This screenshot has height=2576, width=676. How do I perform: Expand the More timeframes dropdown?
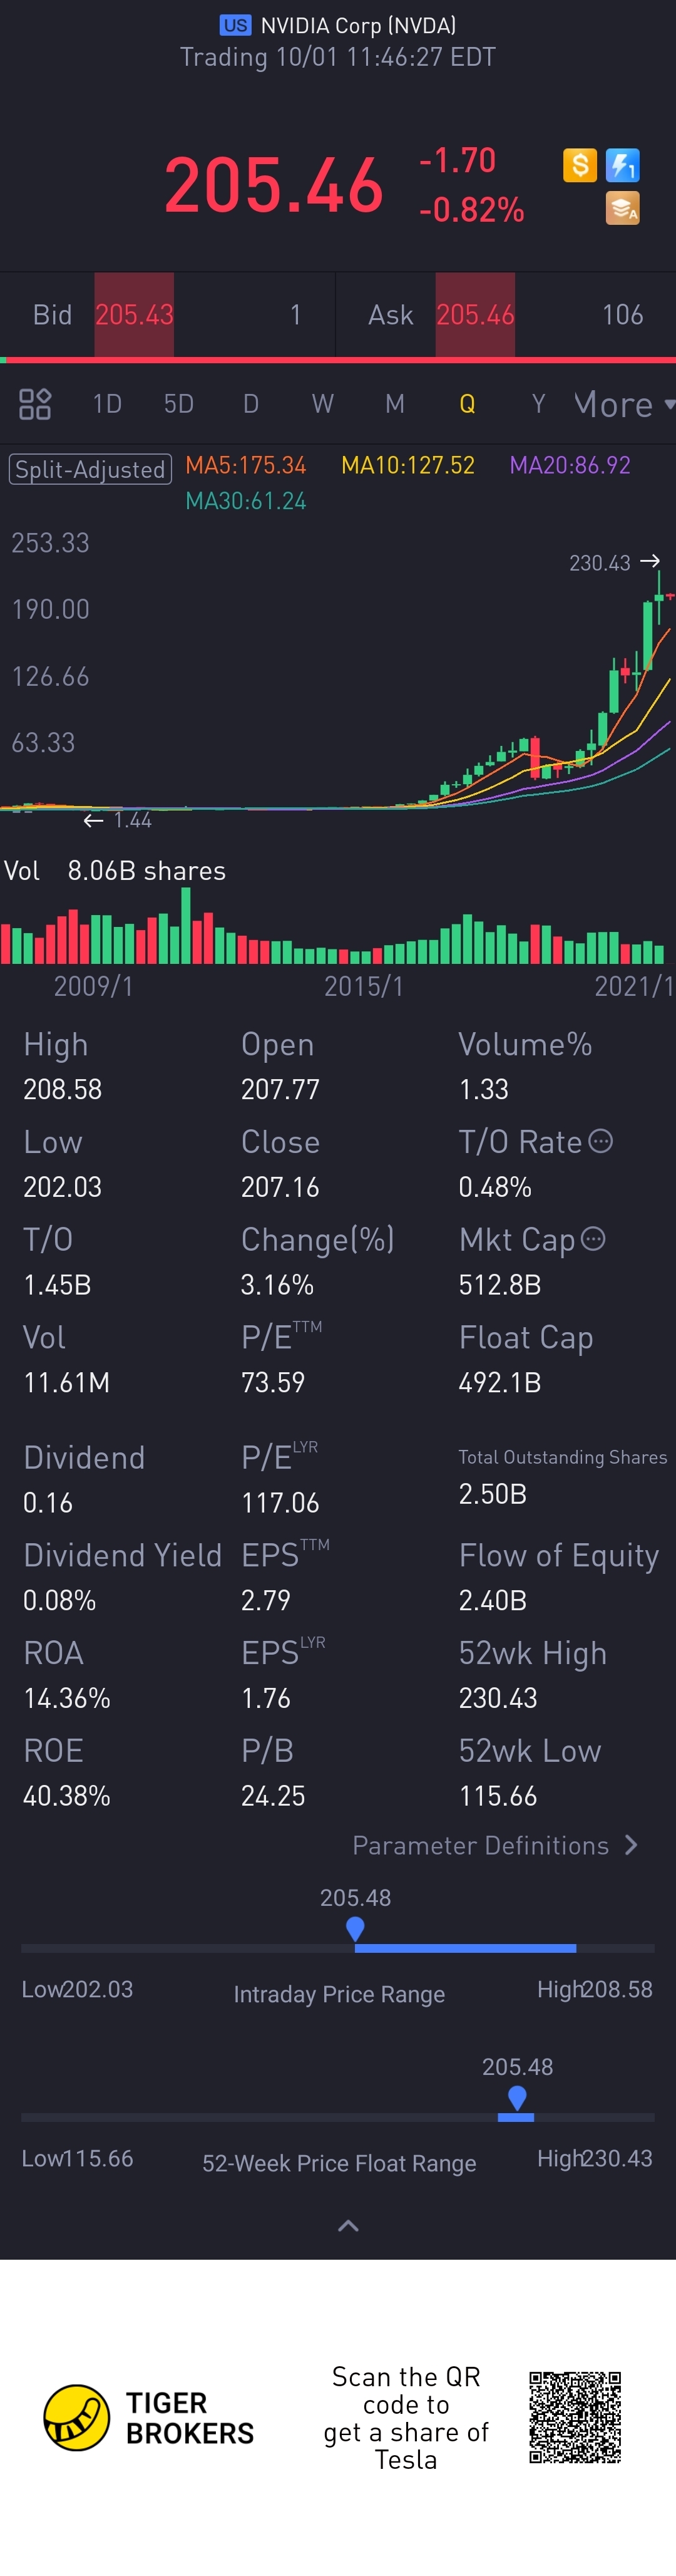624,404
